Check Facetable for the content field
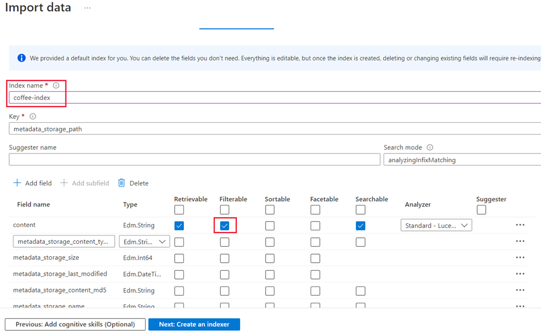The image size is (541, 333). coord(315,226)
